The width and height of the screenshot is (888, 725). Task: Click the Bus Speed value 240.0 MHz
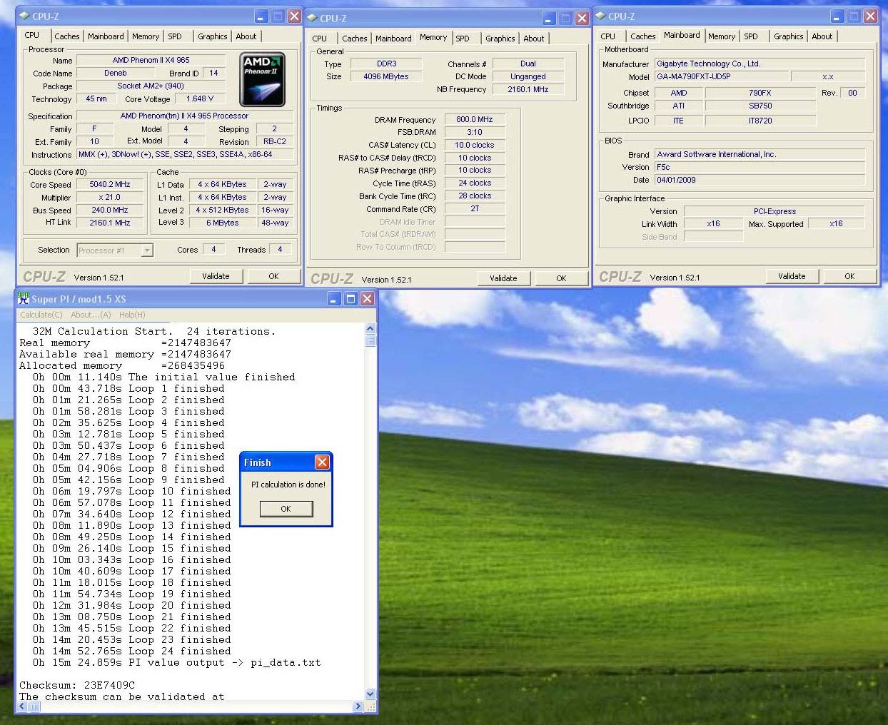[x=110, y=210]
